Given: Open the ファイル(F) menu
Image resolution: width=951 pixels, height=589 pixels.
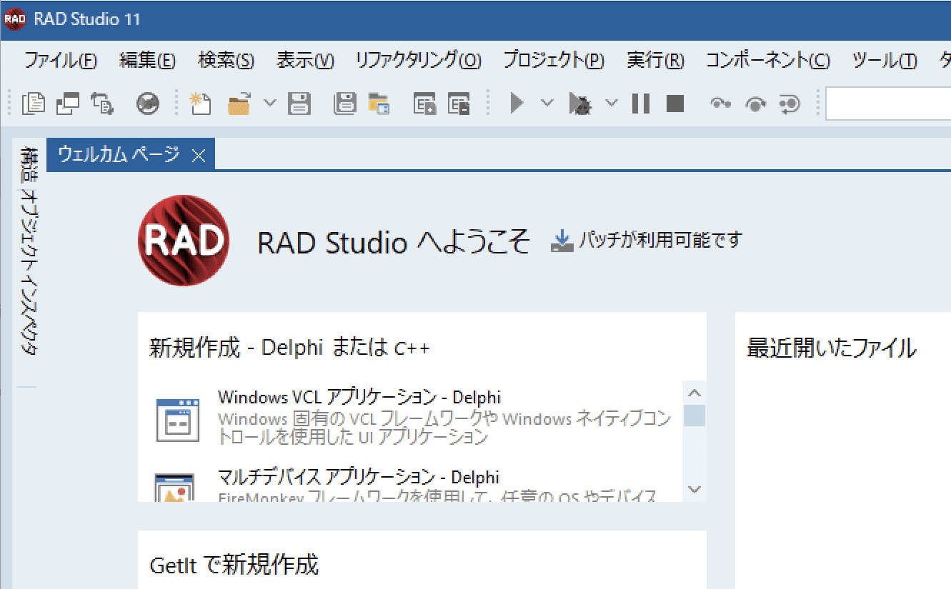Looking at the screenshot, I should coord(61,61).
